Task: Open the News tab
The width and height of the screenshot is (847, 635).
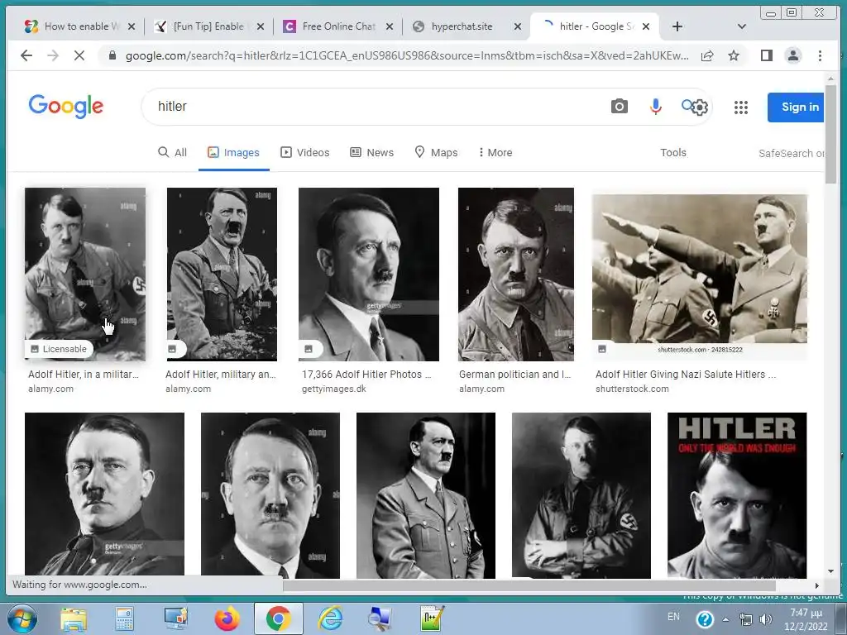Action: point(371,153)
